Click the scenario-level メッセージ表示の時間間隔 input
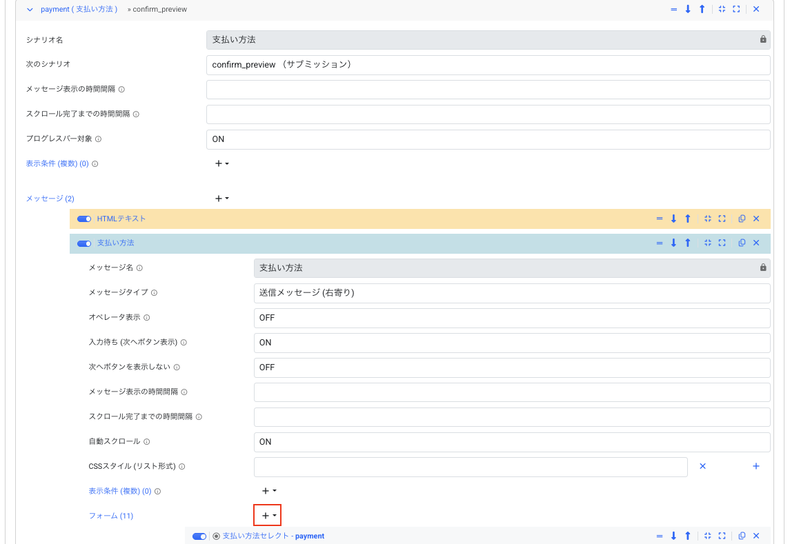The image size is (790, 544). pyautogui.click(x=488, y=90)
